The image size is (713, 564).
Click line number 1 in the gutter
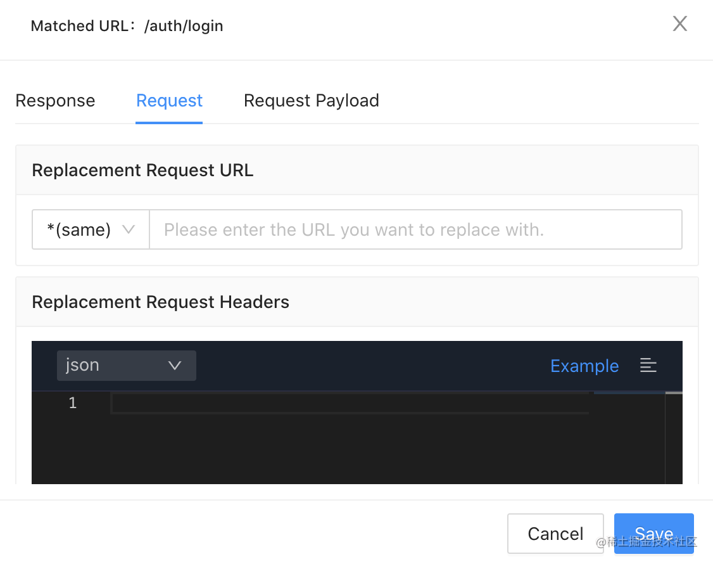(x=73, y=403)
